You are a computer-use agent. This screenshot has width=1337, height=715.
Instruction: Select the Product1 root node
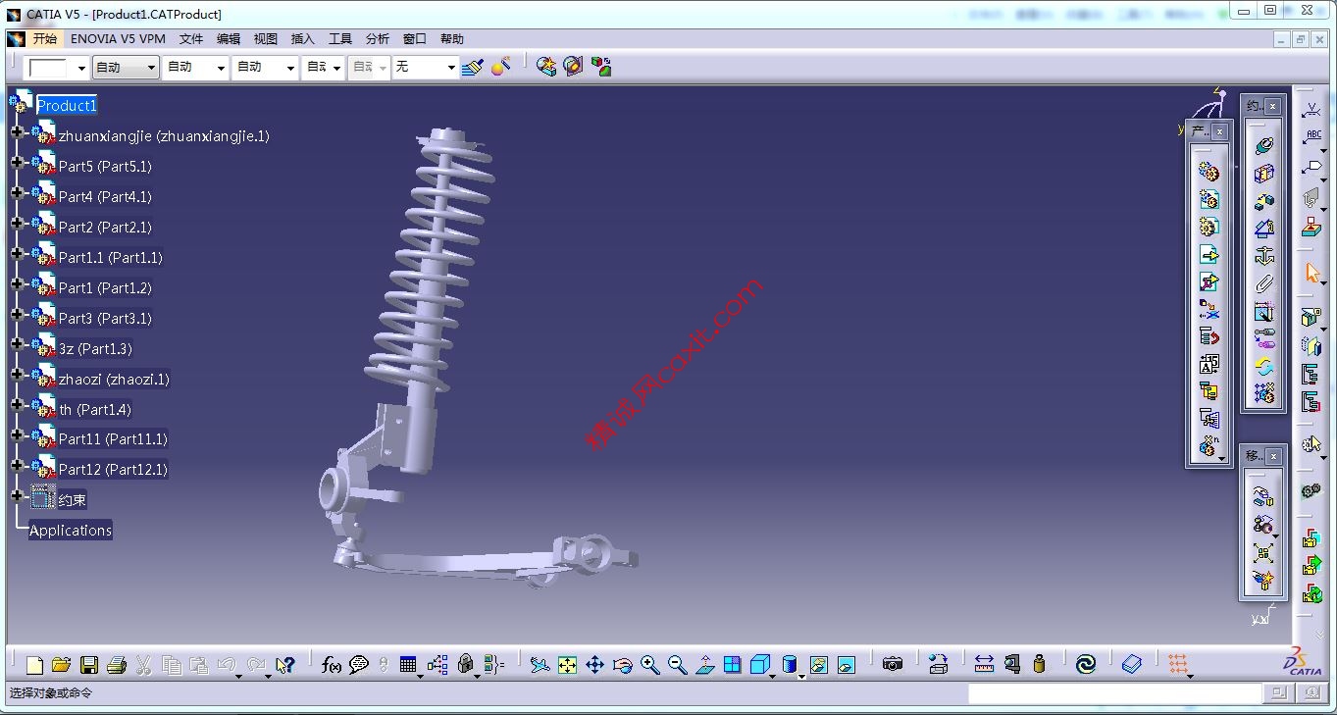point(67,105)
